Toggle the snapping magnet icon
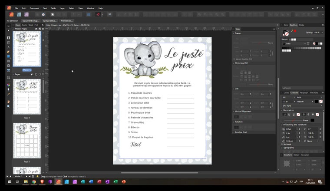330x191 pixels. [x=98, y=14]
